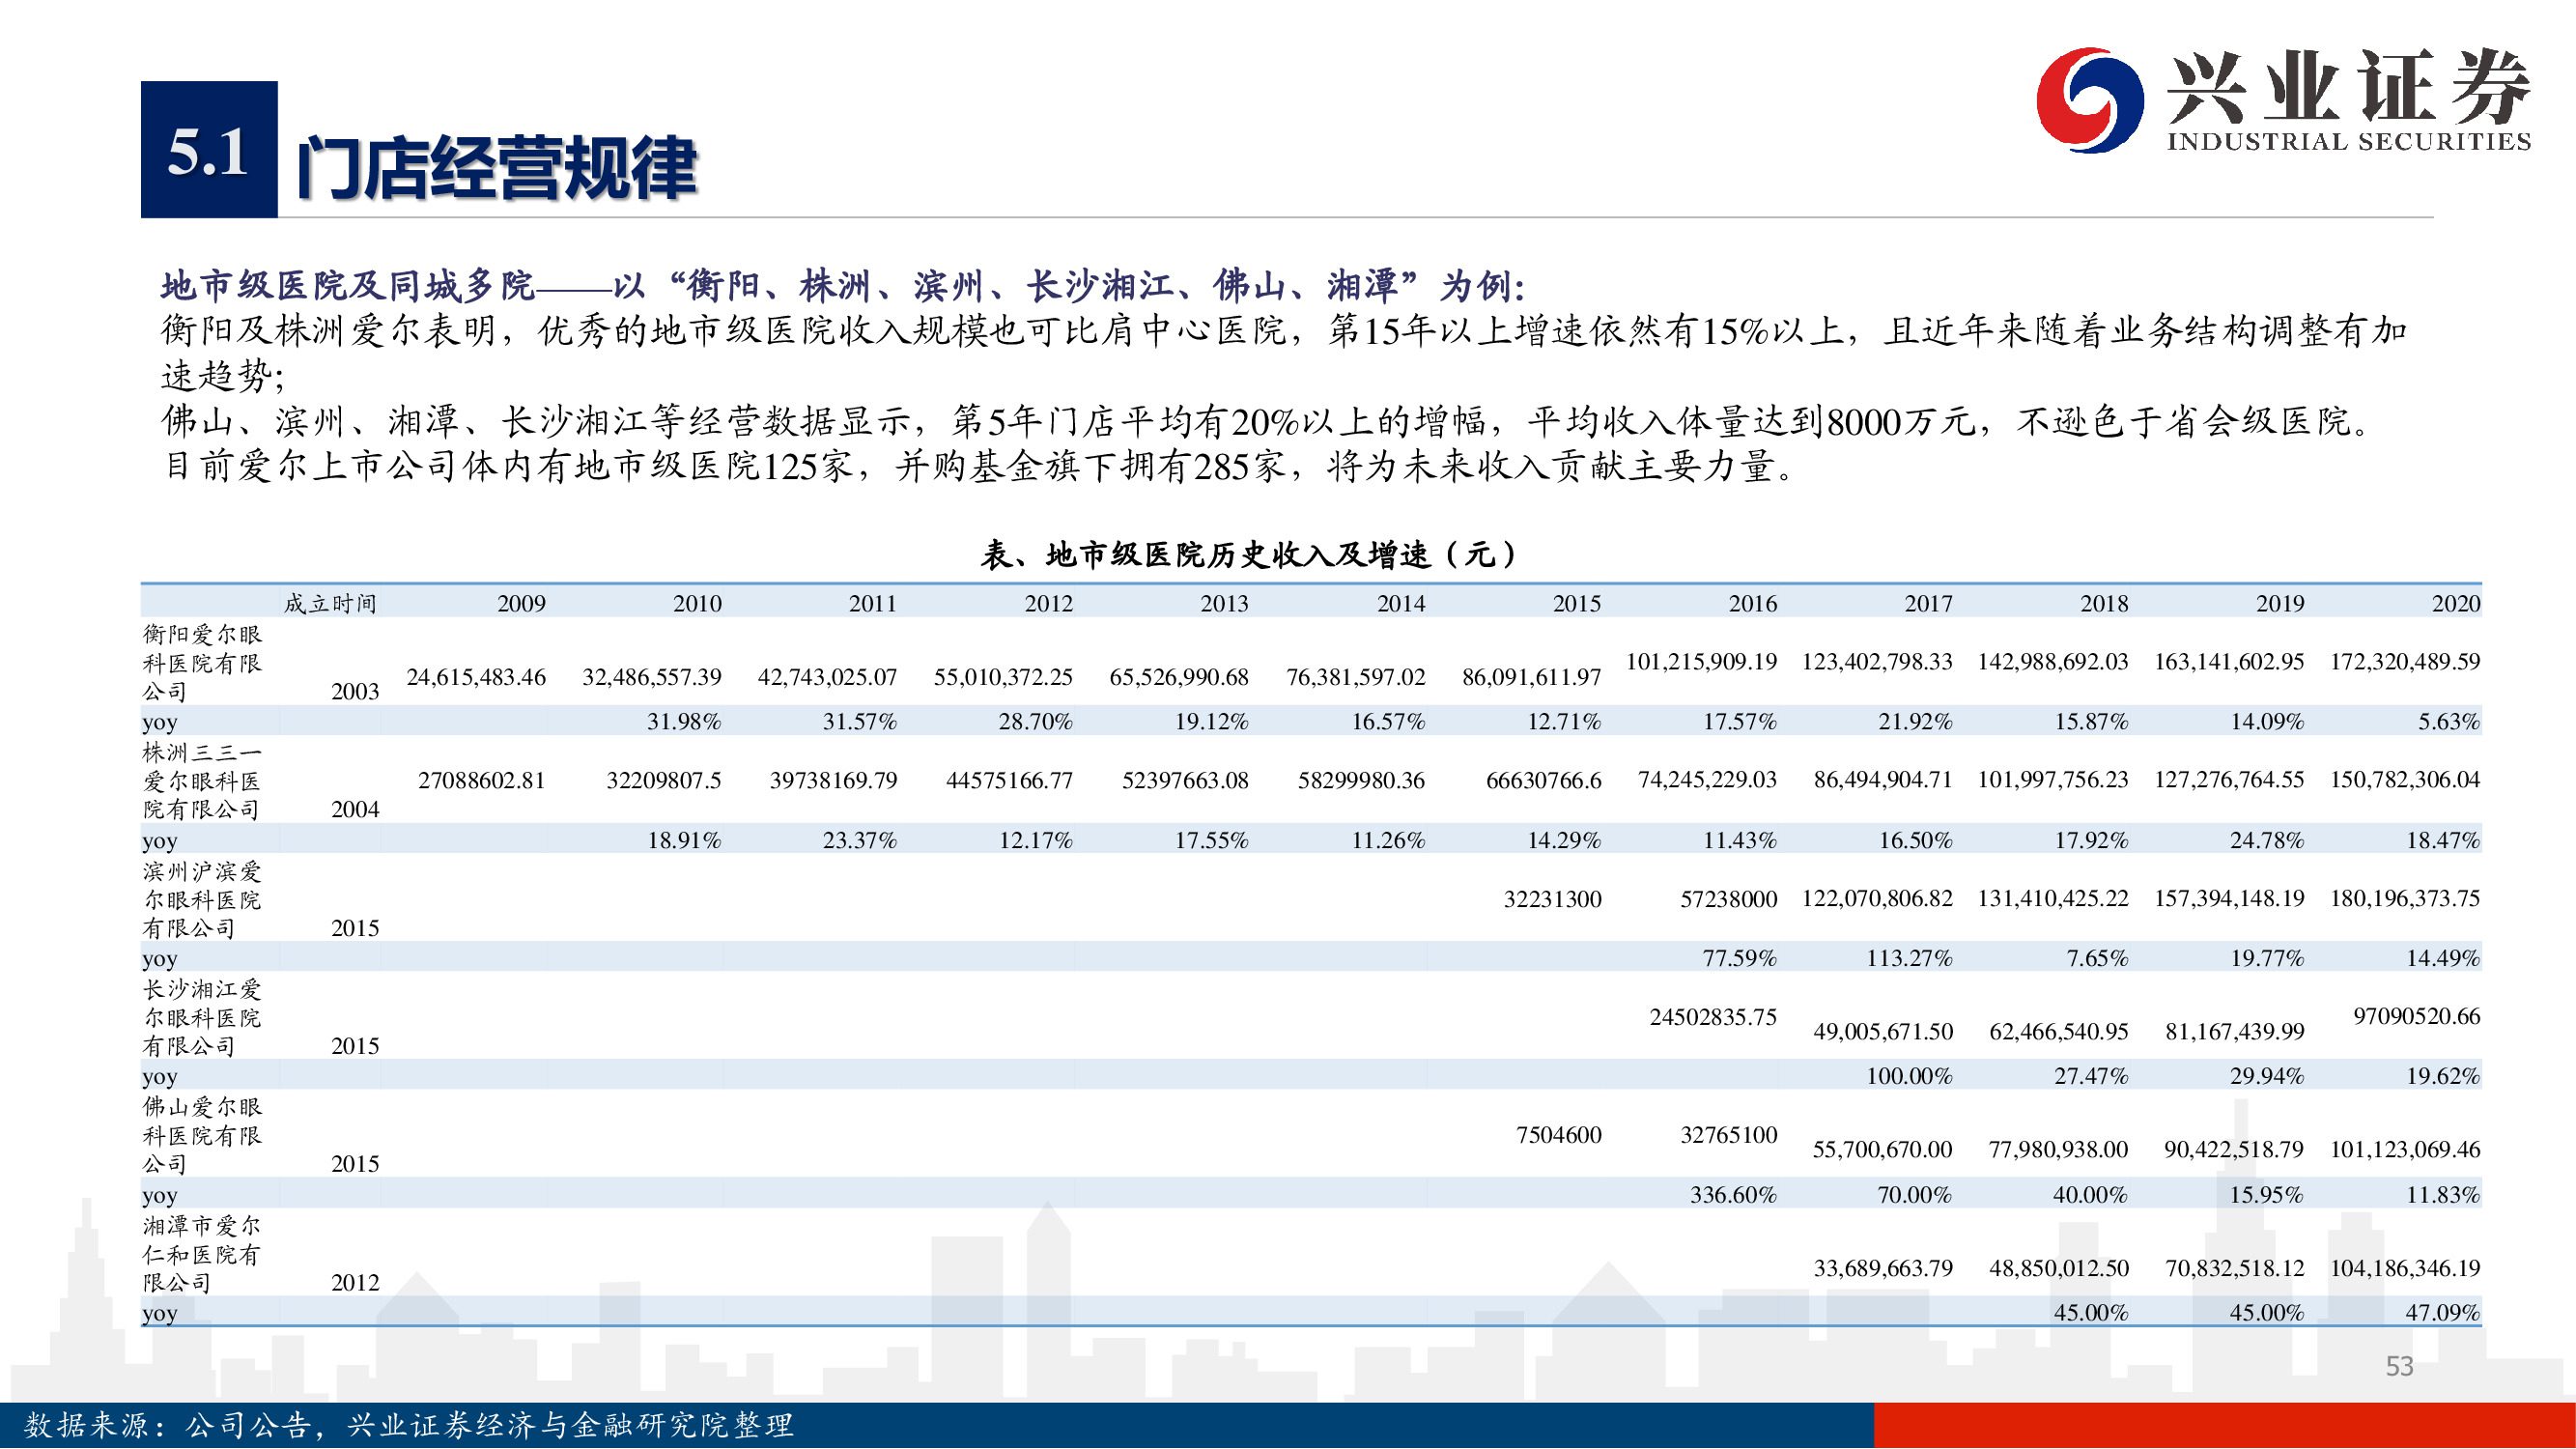Viewport: 2576px width, 1449px height.
Task: Click the 2020 column header
Action: (2456, 603)
